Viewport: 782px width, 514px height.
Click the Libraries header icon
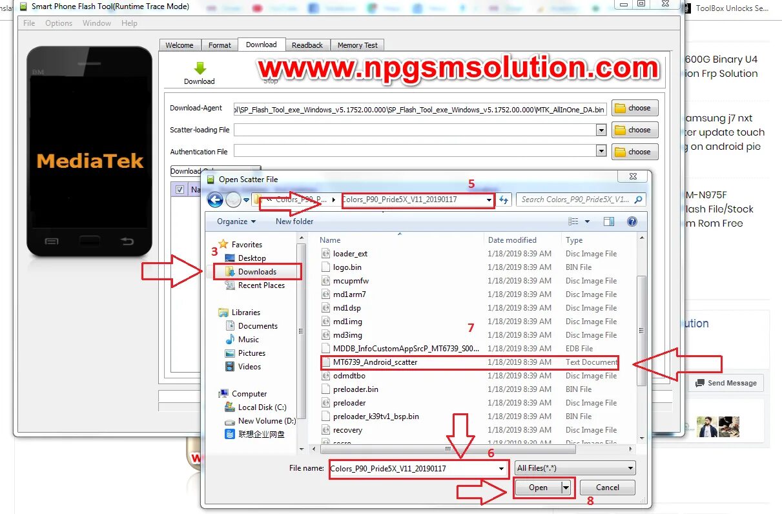(223, 313)
